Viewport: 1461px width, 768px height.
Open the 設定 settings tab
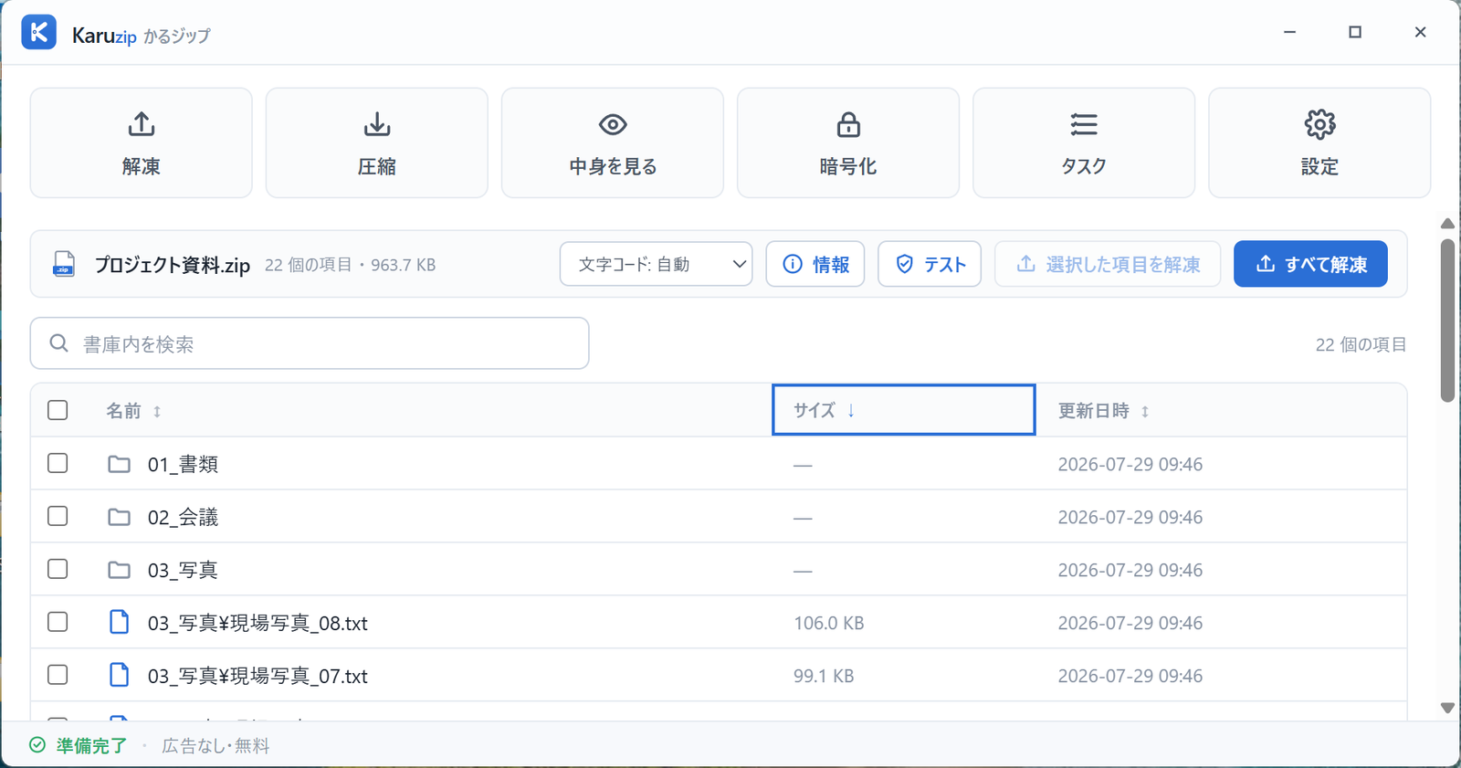(1319, 142)
